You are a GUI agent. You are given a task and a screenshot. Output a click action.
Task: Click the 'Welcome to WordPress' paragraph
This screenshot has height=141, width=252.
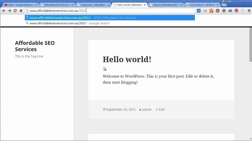(158, 79)
